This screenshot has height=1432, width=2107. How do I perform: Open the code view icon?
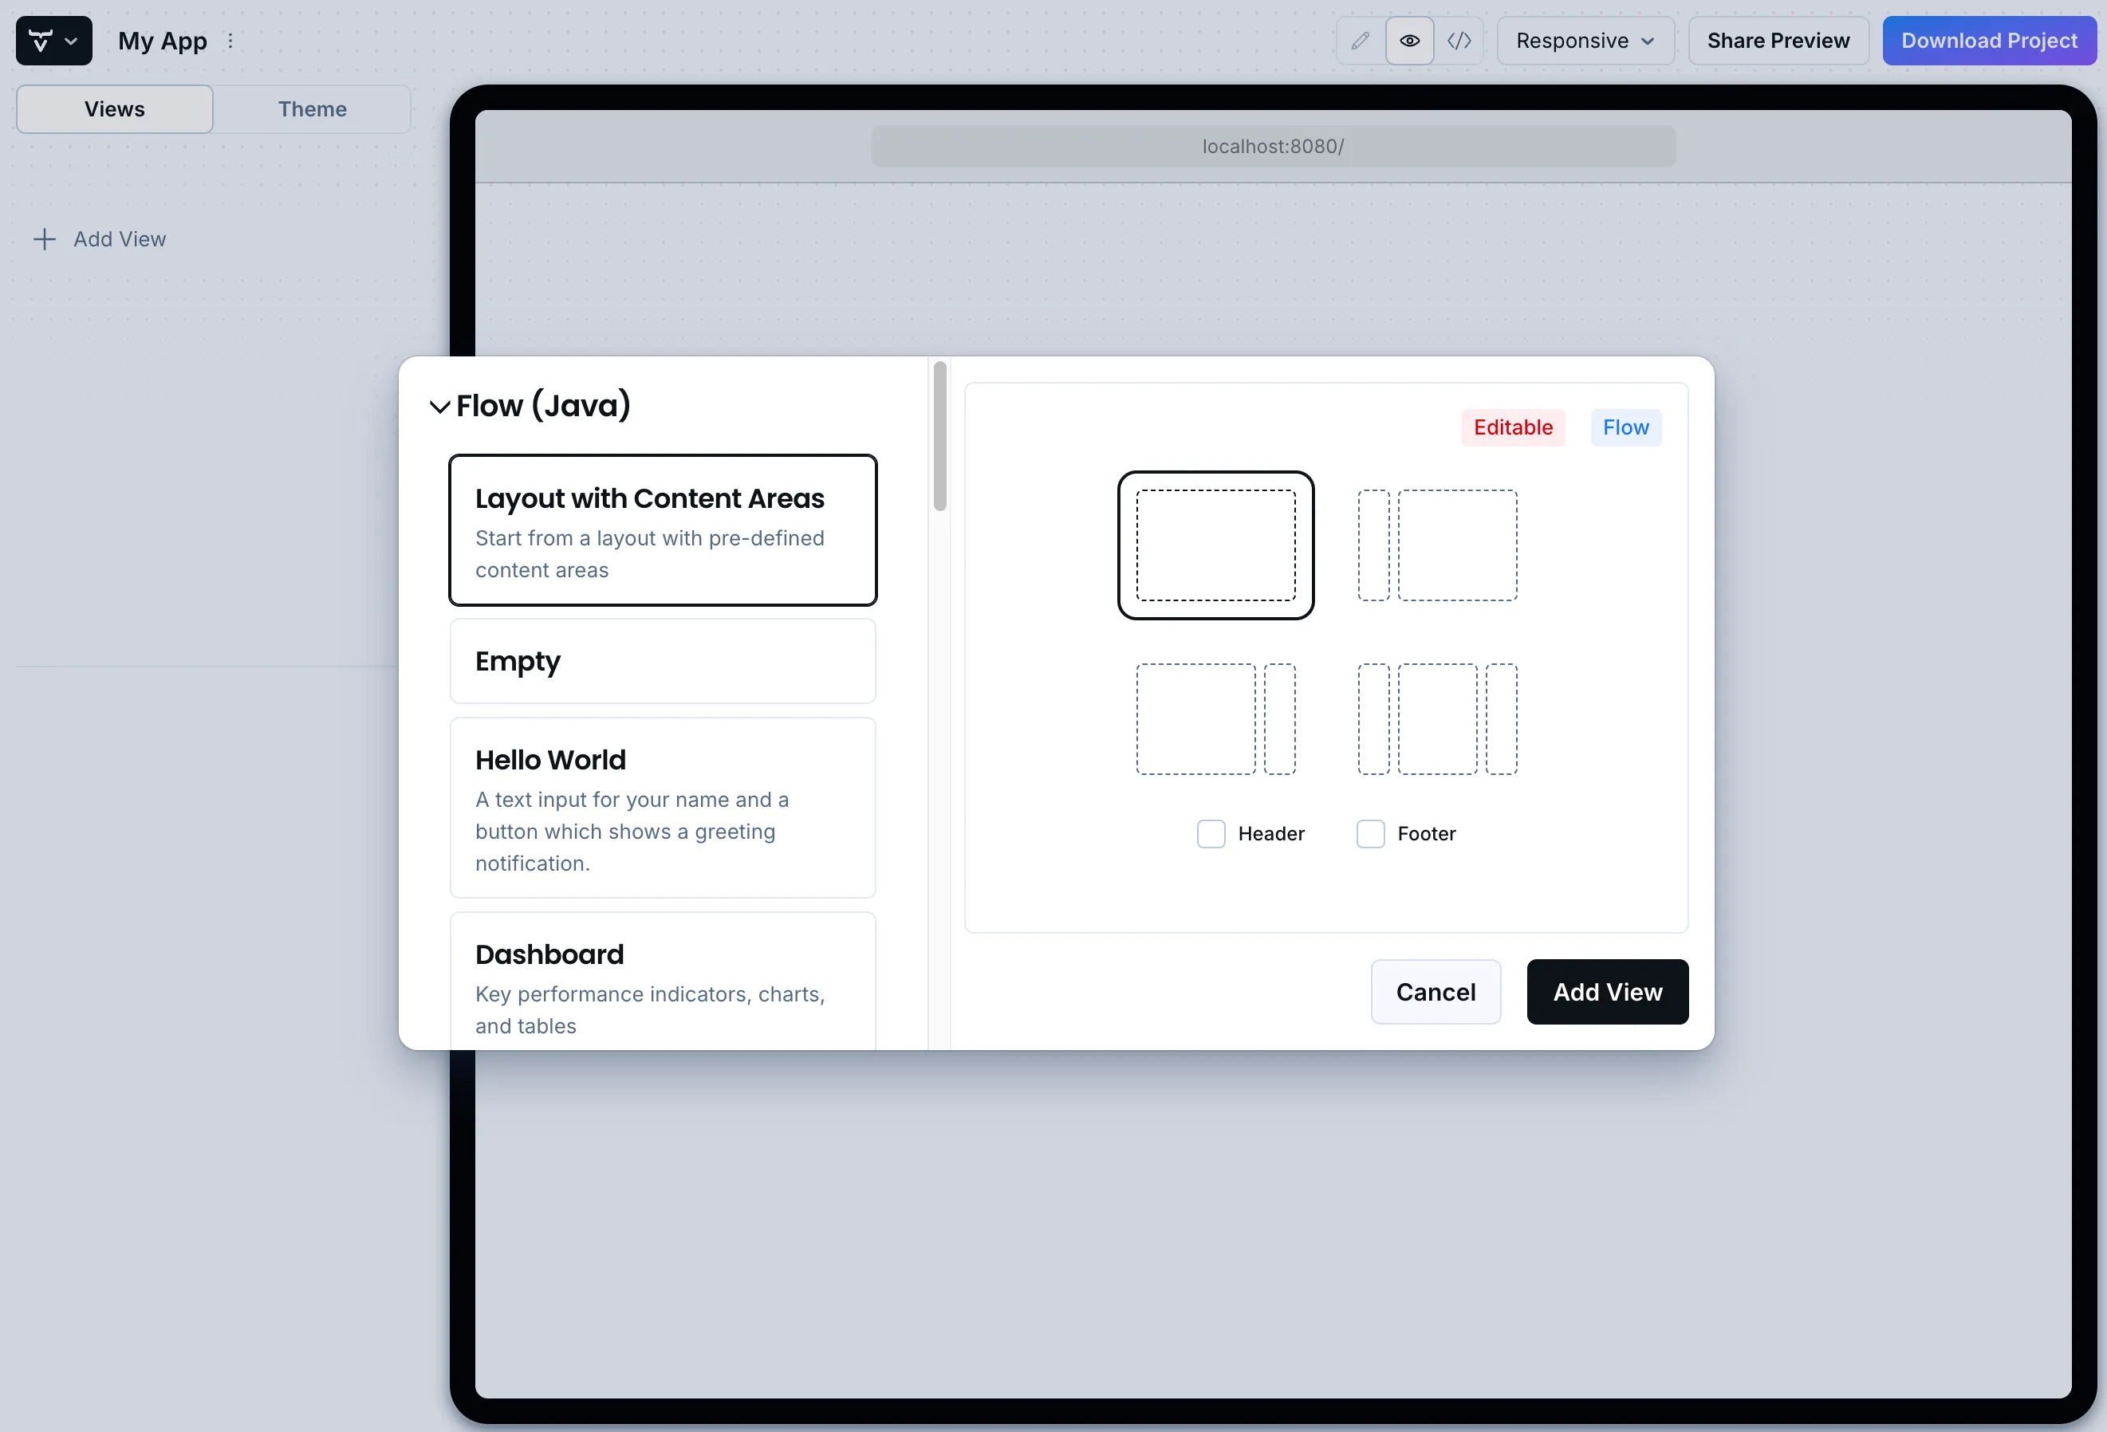(x=1459, y=40)
